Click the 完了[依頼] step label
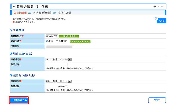The width and height of the screenshot is (174, 107). pyautogui.click(x=64, y=13)
